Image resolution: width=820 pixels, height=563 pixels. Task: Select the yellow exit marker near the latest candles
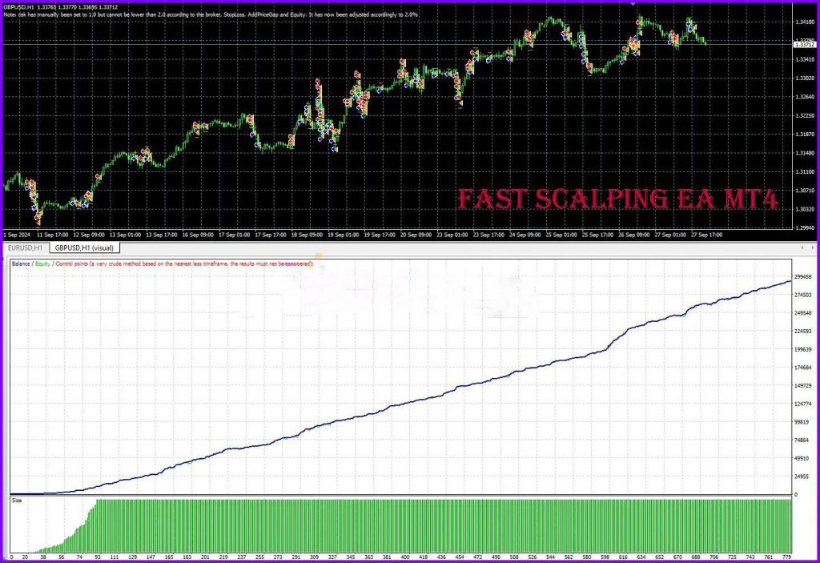[694, 27]
